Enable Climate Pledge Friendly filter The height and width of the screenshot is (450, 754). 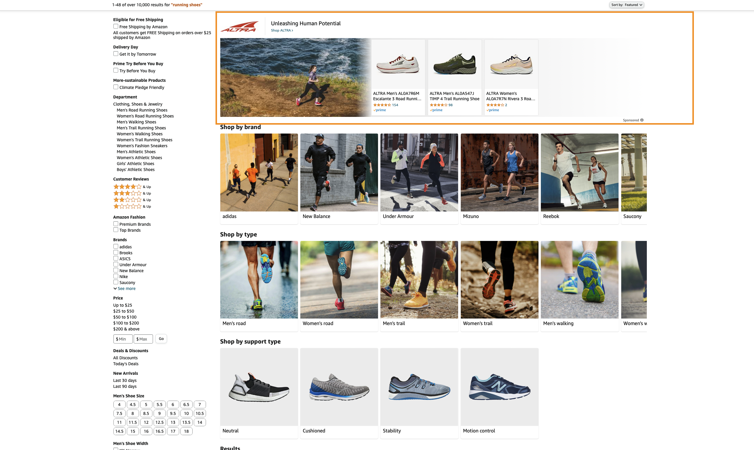[x=115, y=87]
